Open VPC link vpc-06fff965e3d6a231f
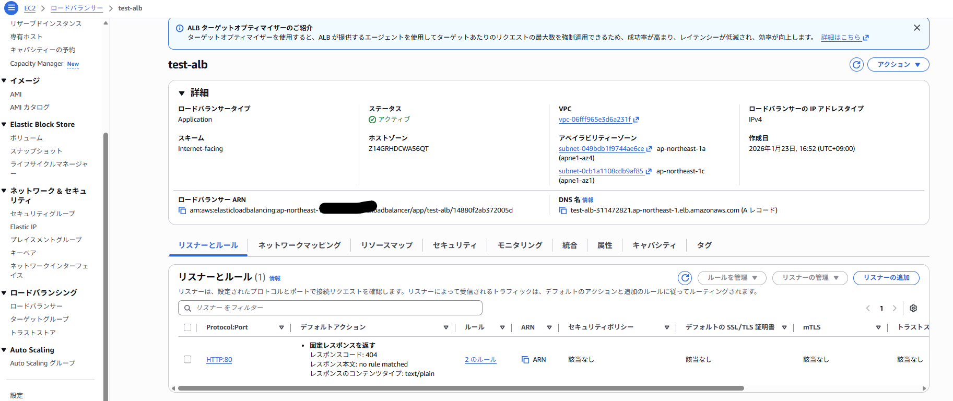 pyautogui.click(x=598, y=120)
